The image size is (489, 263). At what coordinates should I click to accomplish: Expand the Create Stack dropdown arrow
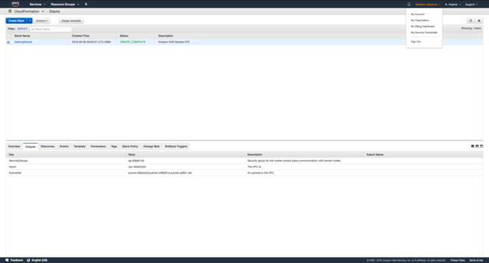(30, 20)
